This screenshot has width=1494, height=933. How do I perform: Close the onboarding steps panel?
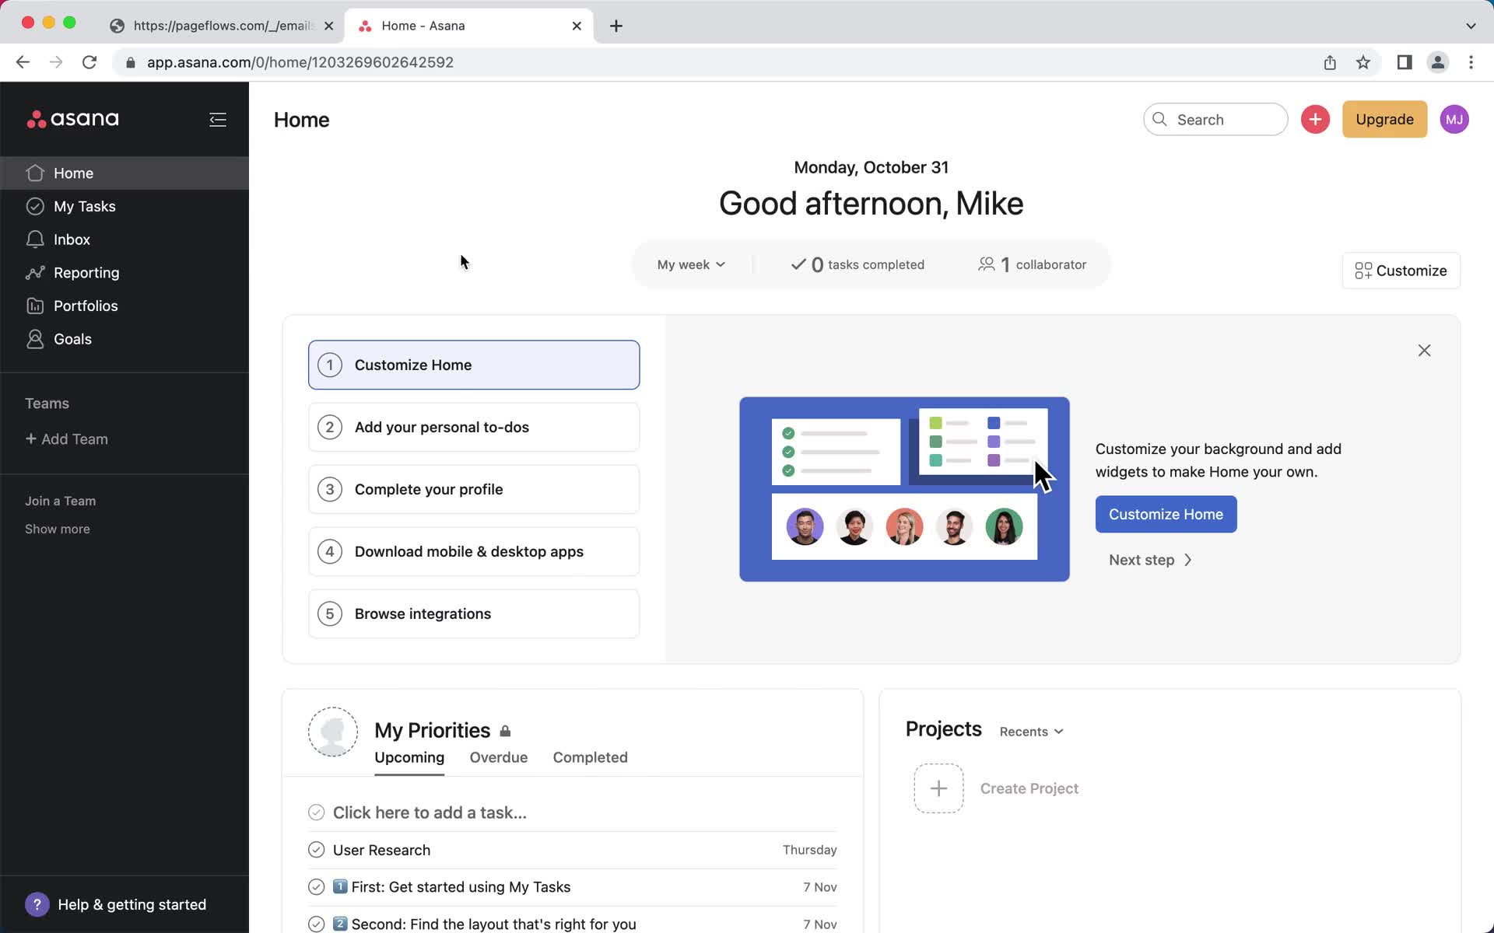(x=1424, y=351)
